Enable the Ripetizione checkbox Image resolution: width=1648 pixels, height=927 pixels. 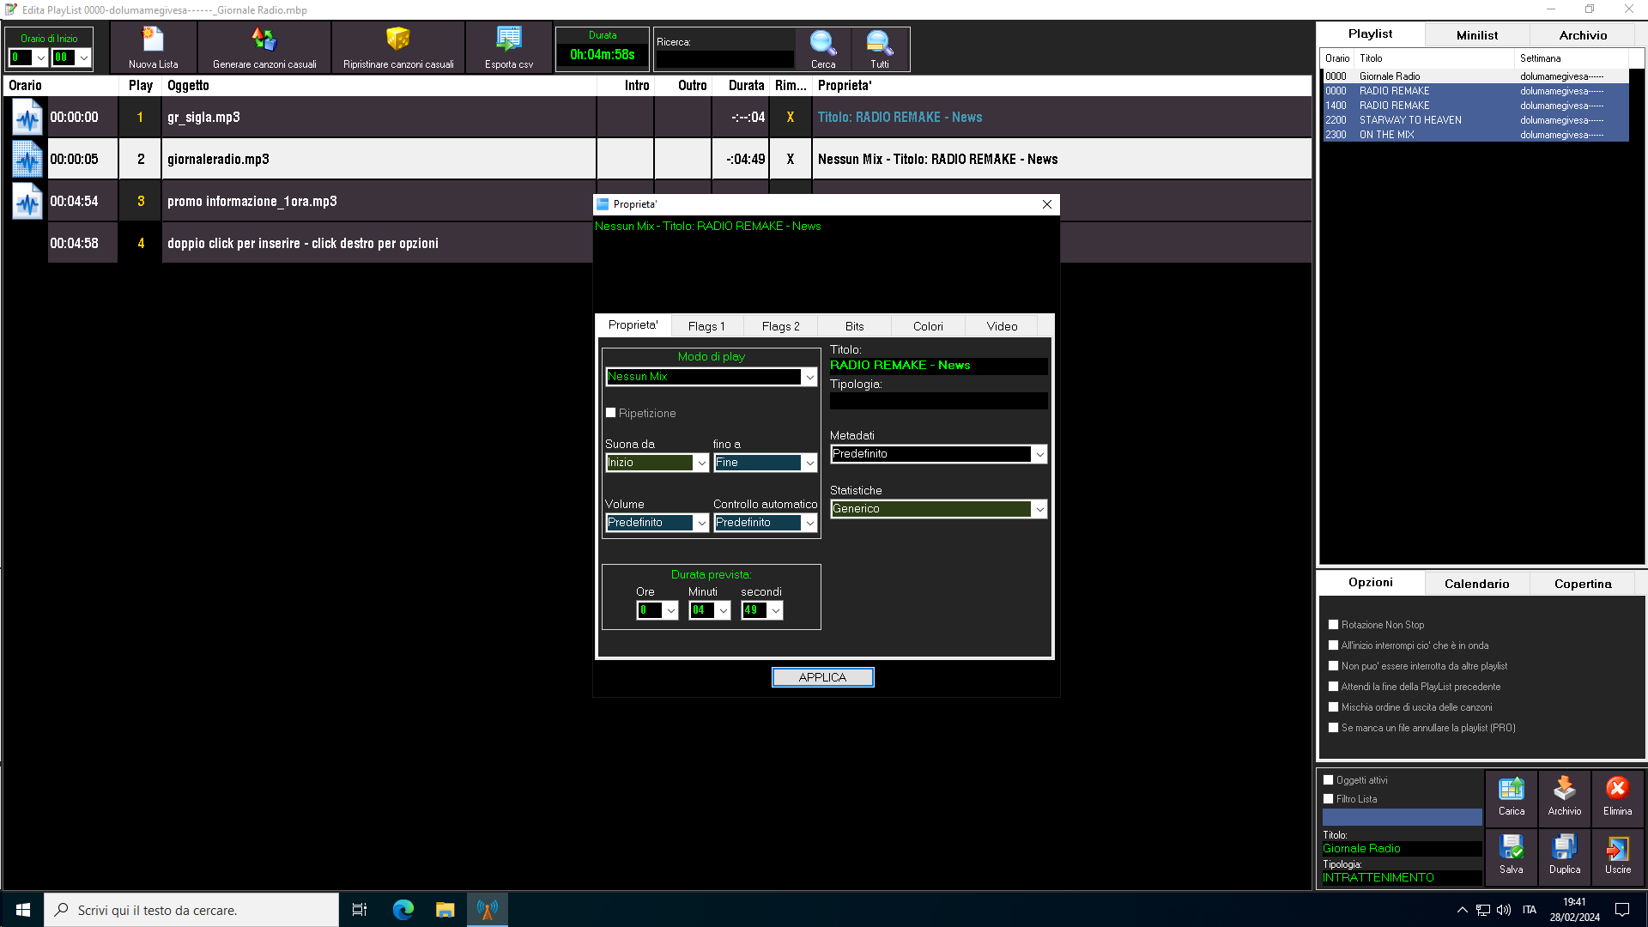pyautogui.click(x=611, y=413)
